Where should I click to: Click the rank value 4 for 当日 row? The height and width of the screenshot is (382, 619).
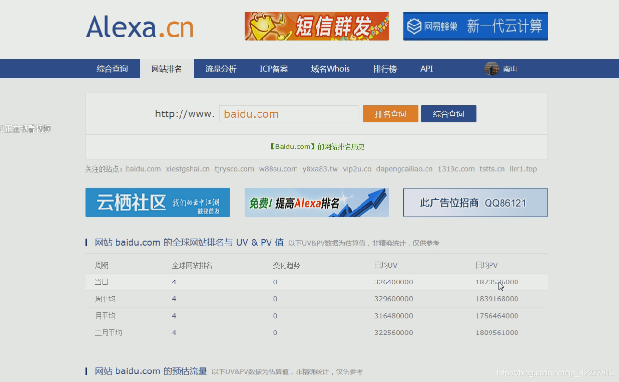pyautogui.click(x=174, y=282)
